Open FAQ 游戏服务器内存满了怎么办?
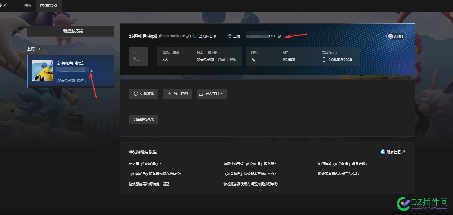The image size is (453, 215). point(339,174)
